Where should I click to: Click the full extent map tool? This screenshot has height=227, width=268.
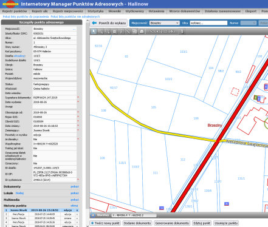(114, 32)
